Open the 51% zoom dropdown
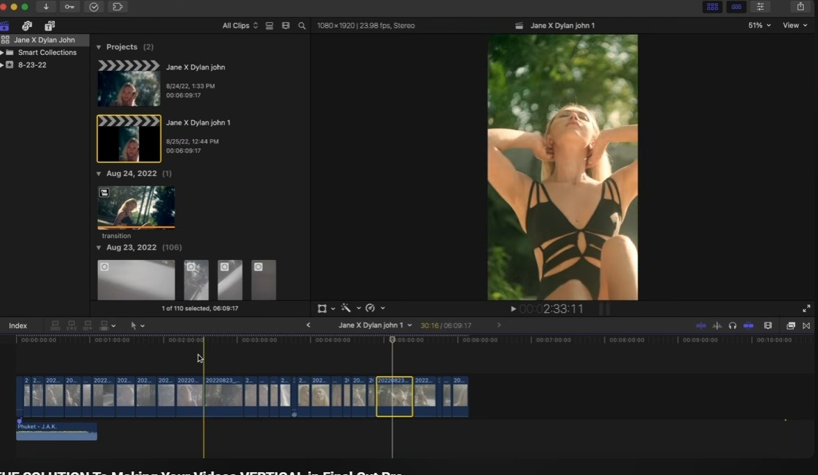 tap(759, 25)
